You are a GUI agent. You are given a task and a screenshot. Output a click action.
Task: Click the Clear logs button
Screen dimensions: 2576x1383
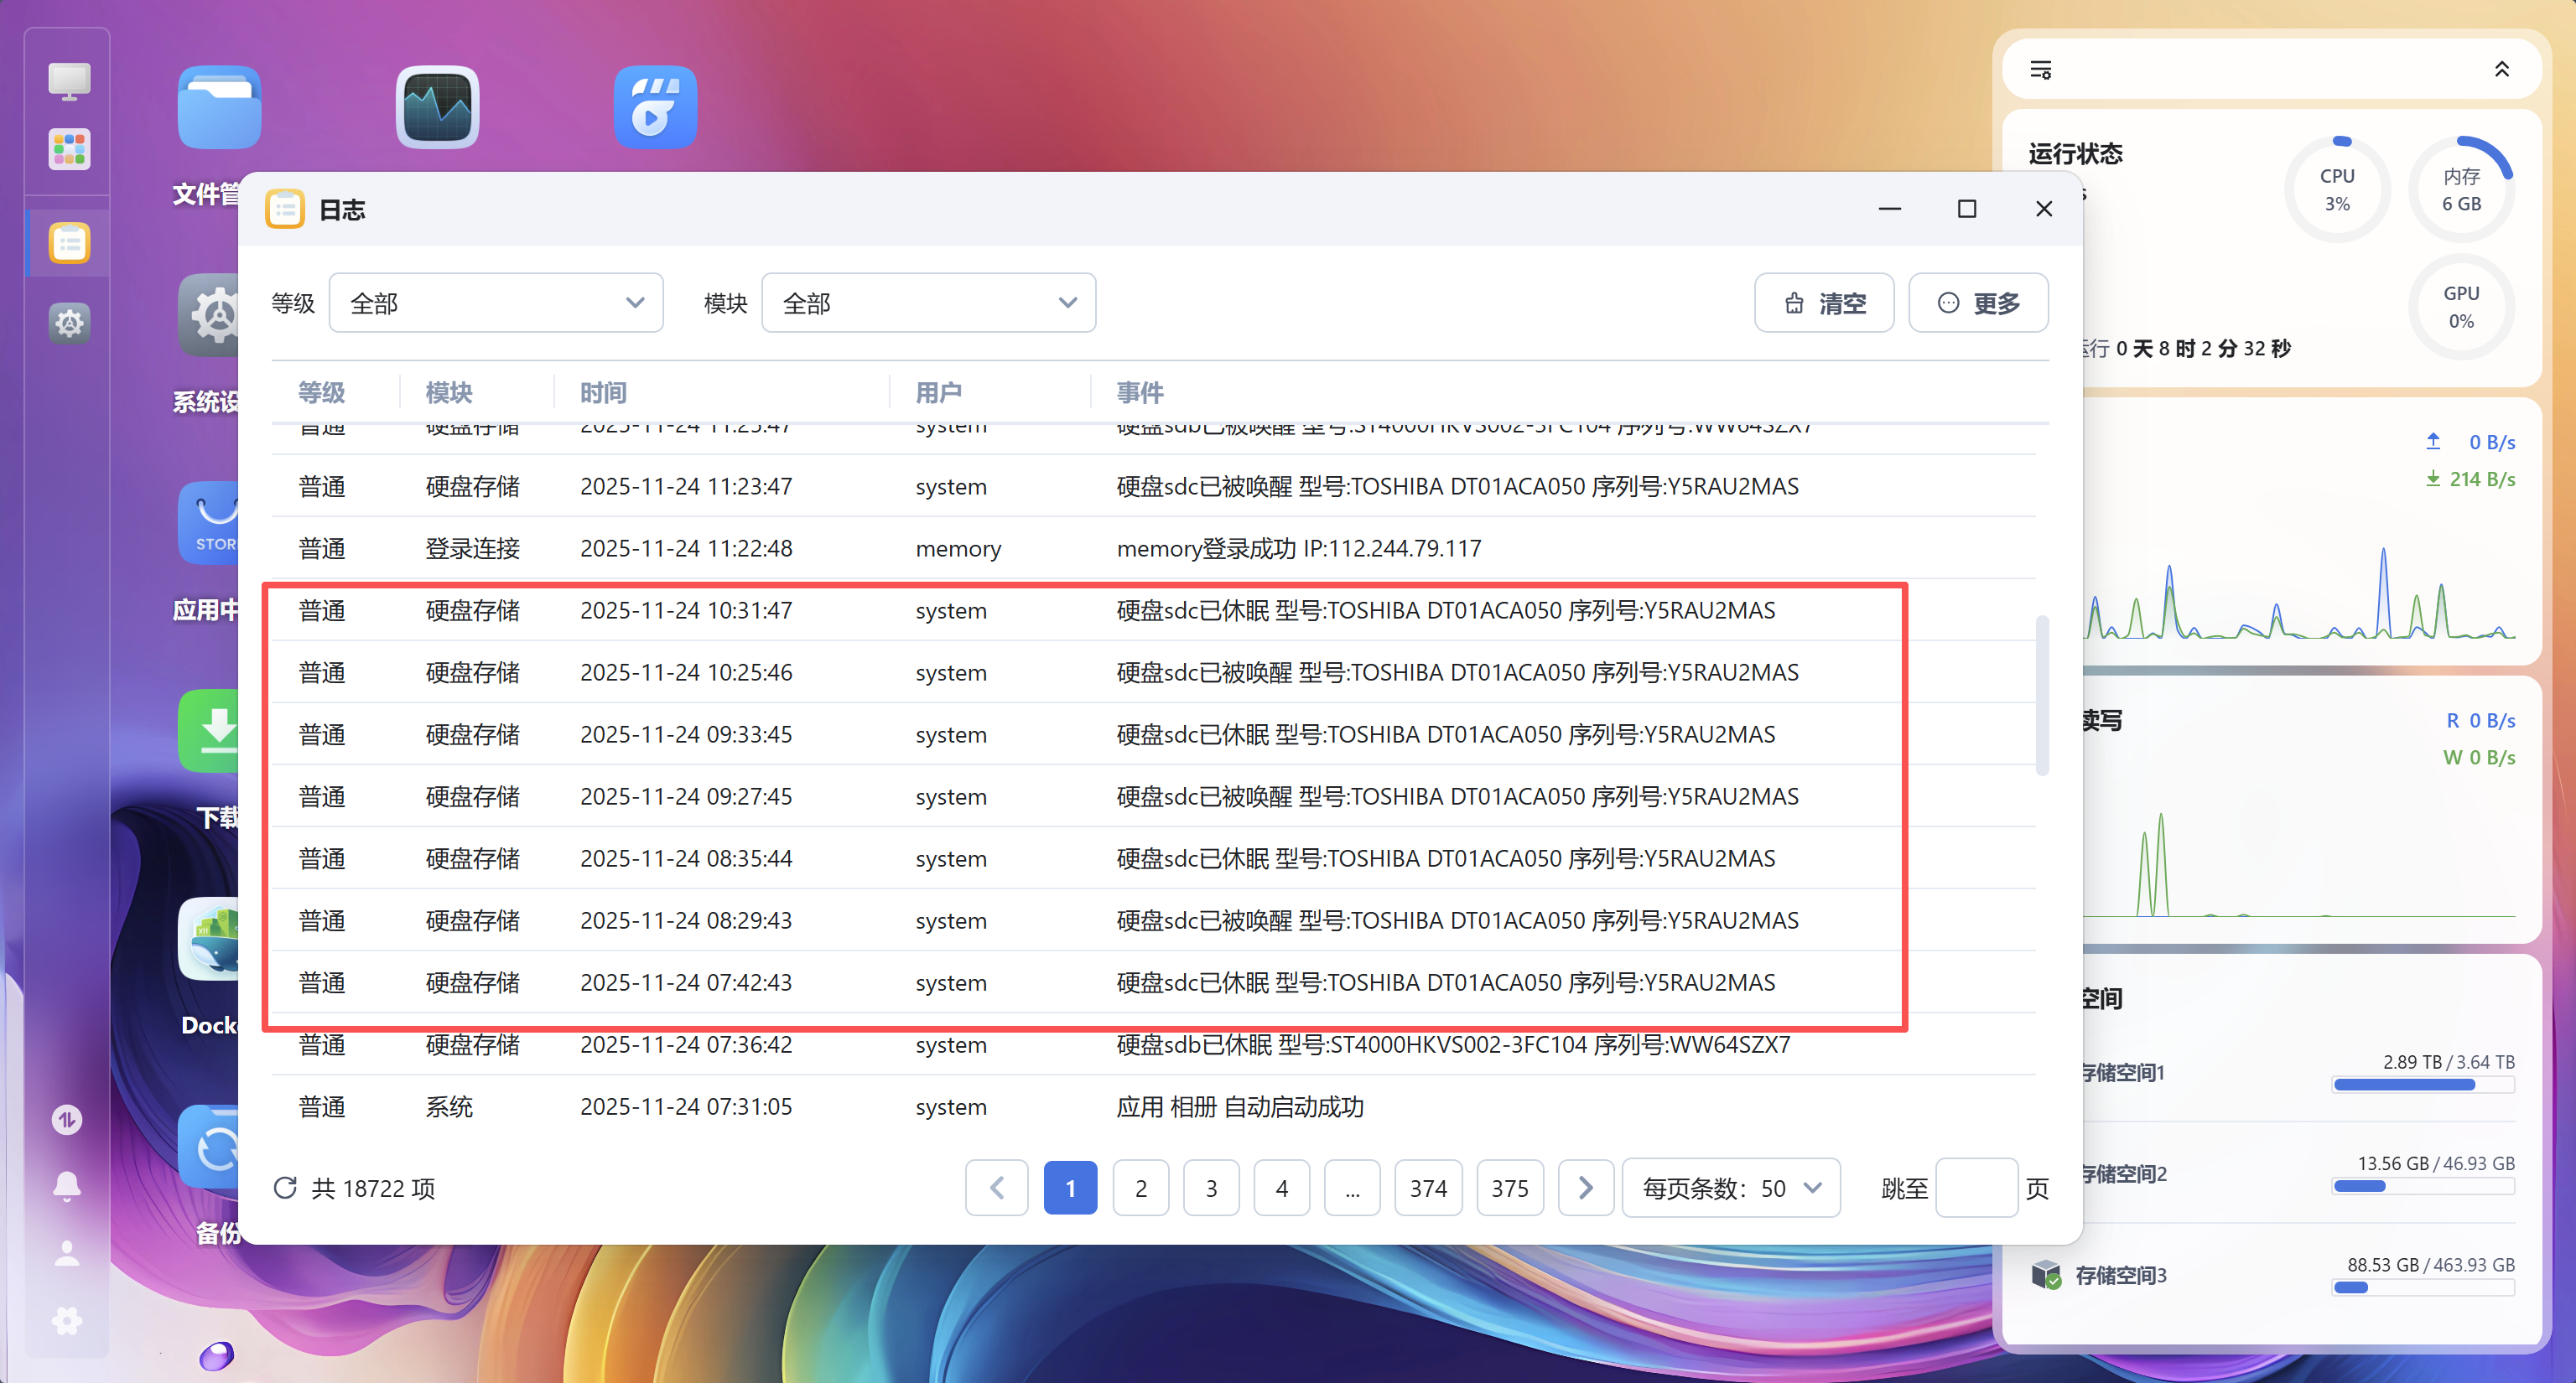[x=1824, y=303]
